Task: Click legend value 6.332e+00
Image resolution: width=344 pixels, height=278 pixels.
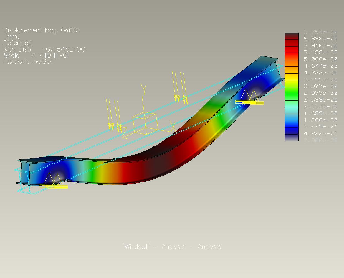Action: (321, 39)
